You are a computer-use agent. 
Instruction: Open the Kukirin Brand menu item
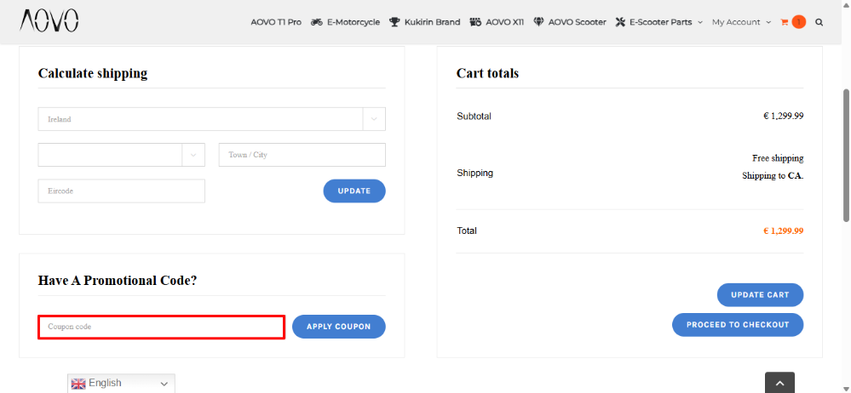coord(432,22)
